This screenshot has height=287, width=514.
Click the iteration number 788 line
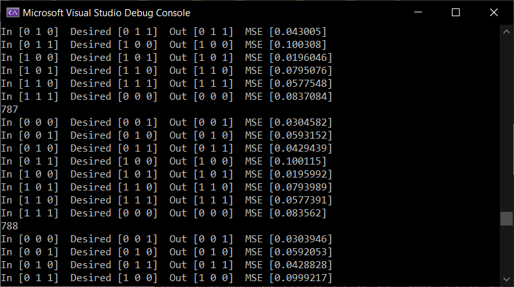point(10,226)
